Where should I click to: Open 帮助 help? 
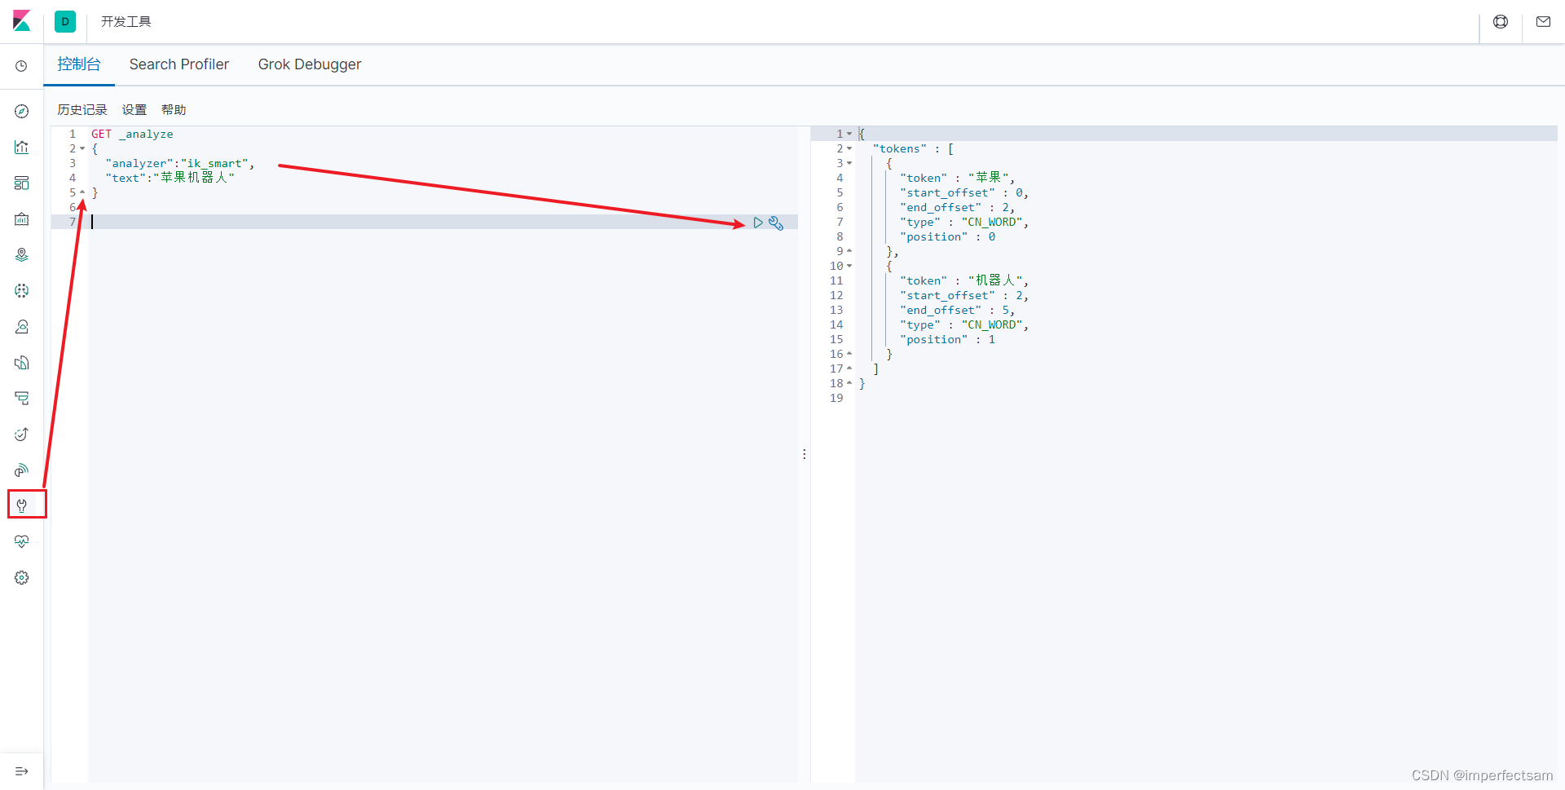coord(174,110)
